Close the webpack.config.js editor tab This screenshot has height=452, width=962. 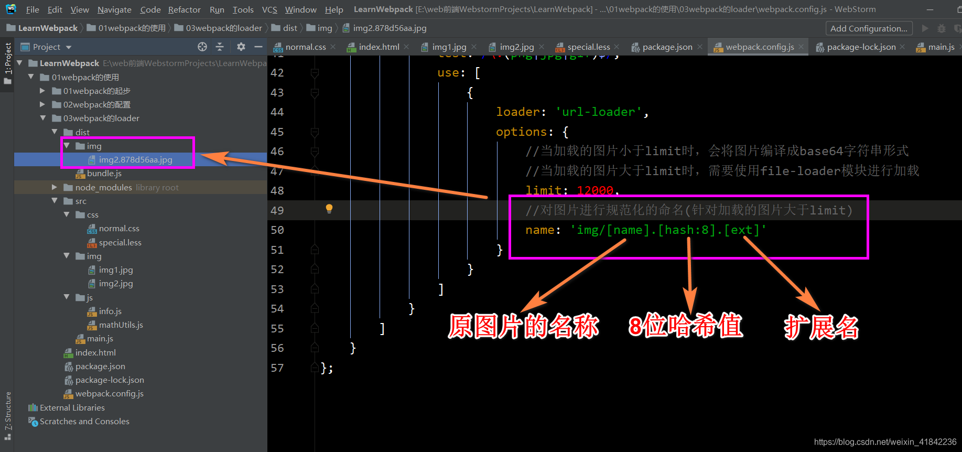(x=801, y=47)
